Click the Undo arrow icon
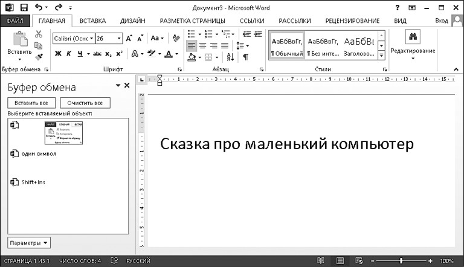The image size is (464, 267). point(39,7)
